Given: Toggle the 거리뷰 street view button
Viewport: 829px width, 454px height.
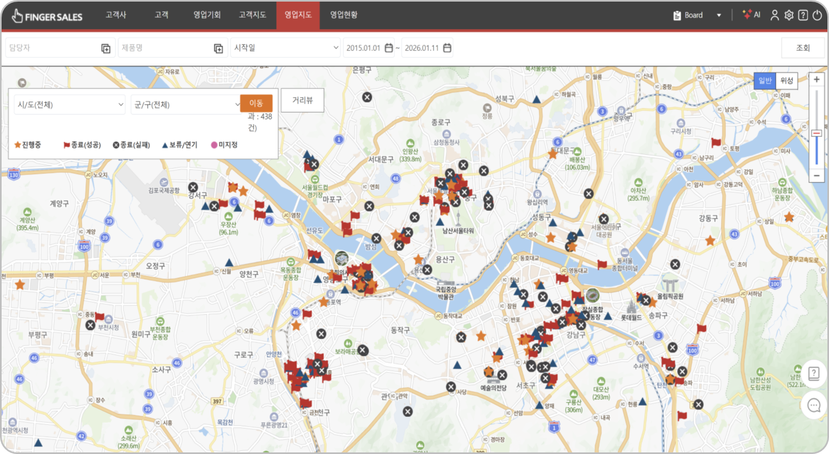Looking at the screenshot, I should (x=302, y=100).
